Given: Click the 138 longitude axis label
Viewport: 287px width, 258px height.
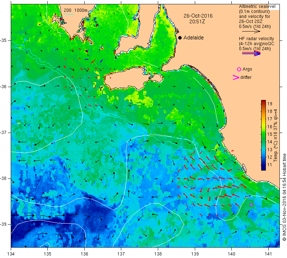Looking at the screenshot, I should point(158,254).
